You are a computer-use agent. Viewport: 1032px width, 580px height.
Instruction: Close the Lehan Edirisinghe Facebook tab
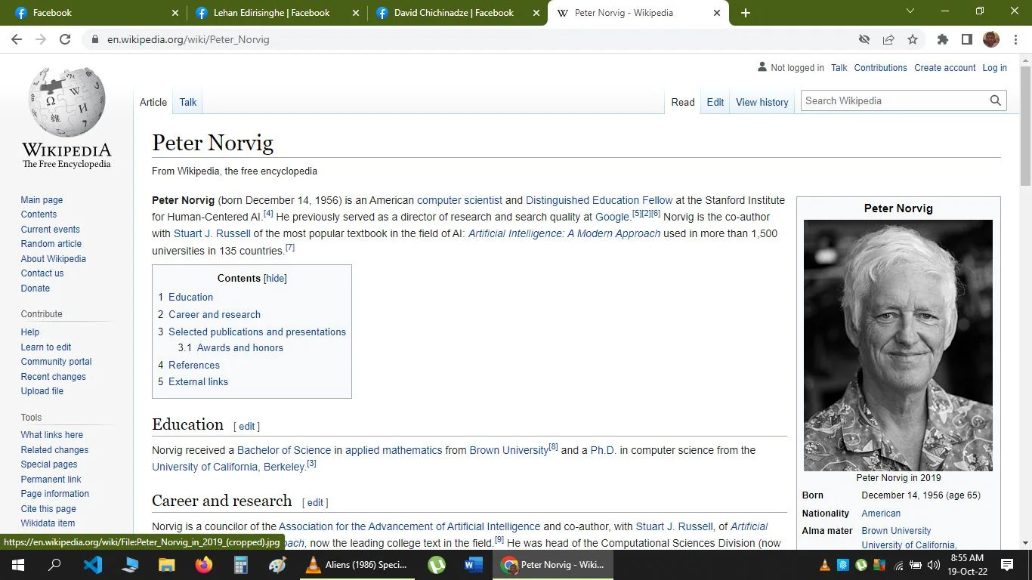tap(355, 13)
